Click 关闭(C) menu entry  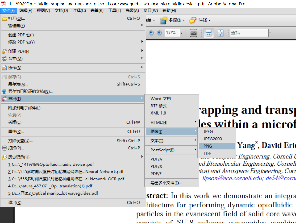73,123
